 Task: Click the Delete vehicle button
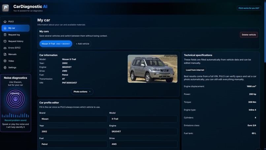pos(249,35)
